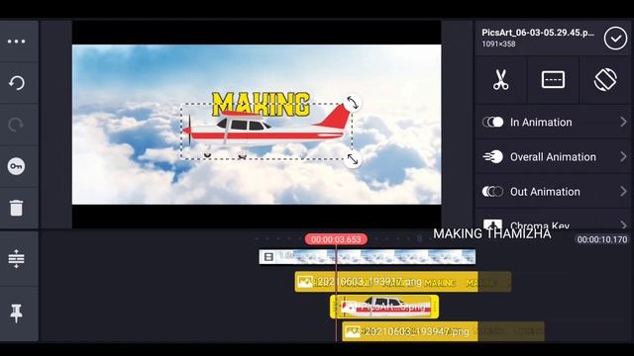This screenshot has width=634, height=356.
Task: Click the image icon on 193947.png clip
Action: pos(353,332)
